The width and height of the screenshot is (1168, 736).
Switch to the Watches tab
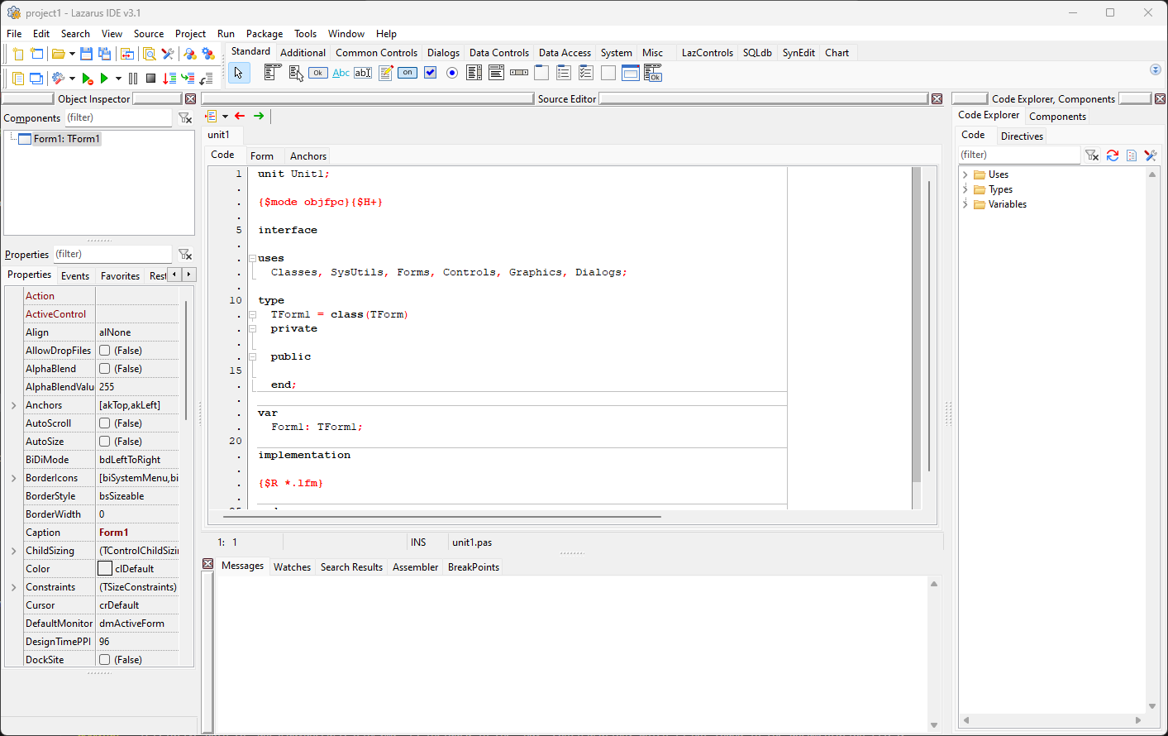(292, 566)
